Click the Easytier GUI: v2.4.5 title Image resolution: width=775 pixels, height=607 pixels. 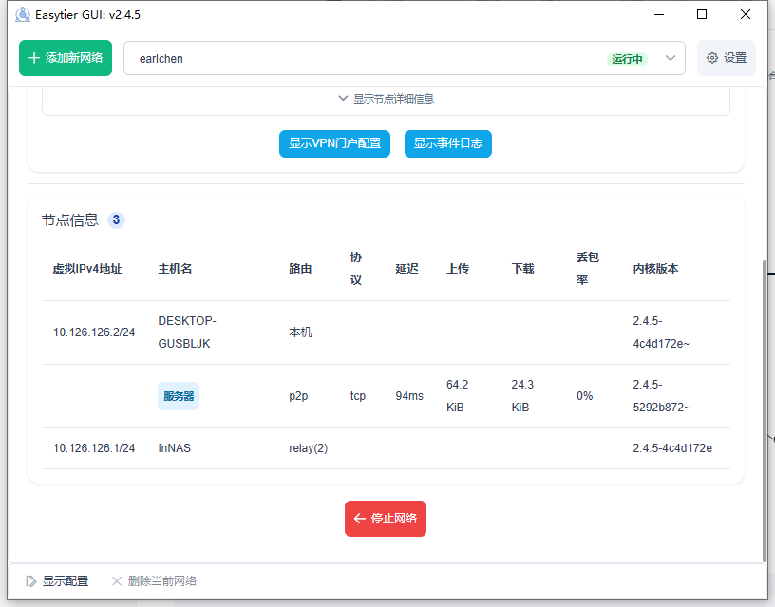(87, 15)
